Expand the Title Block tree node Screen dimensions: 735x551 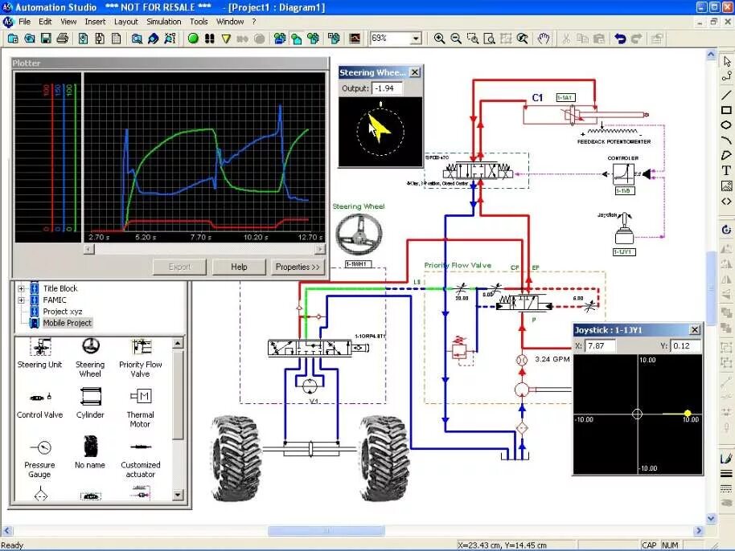click(21, 288)
